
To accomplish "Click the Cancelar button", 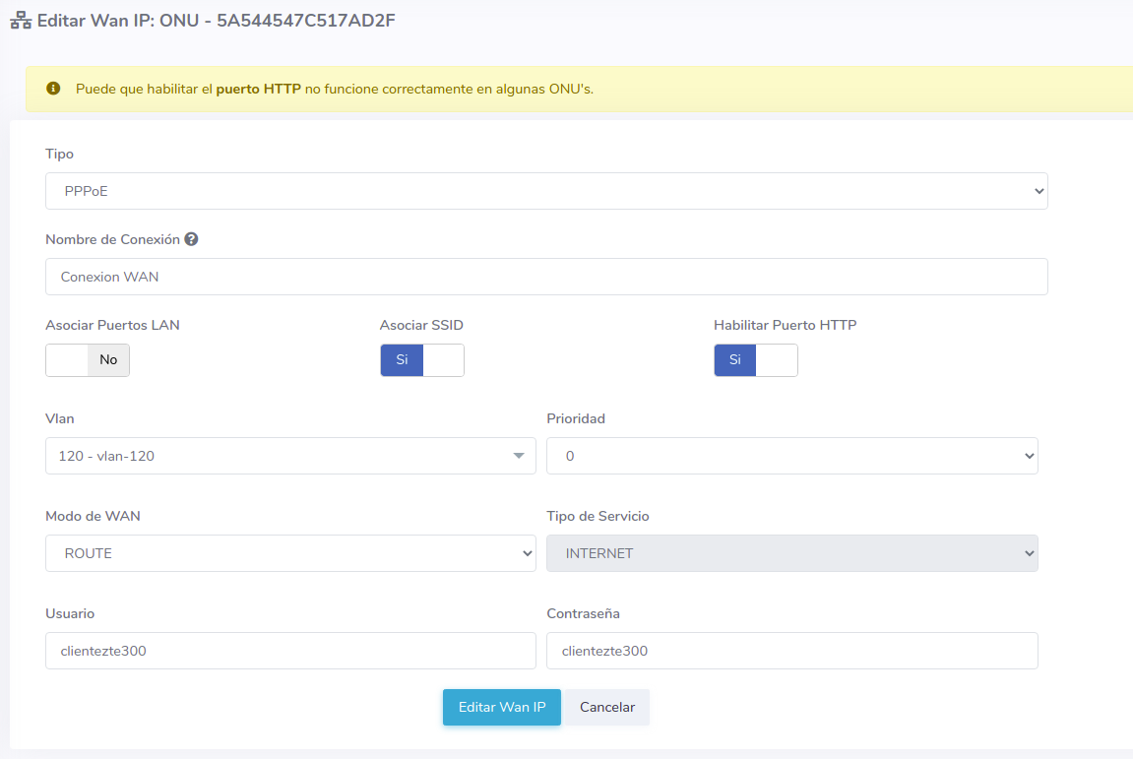I will click(x=606, y=707).
